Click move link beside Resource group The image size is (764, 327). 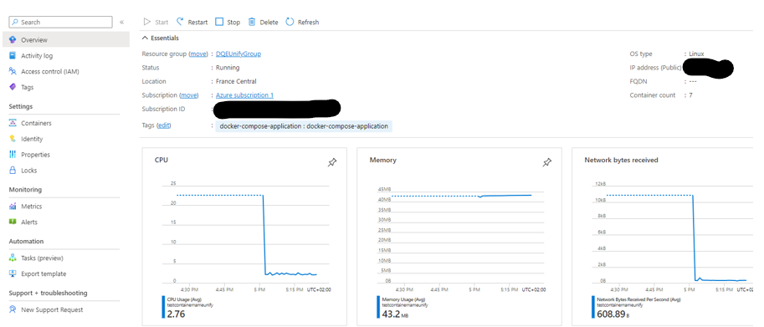click(x=198, y=54)
